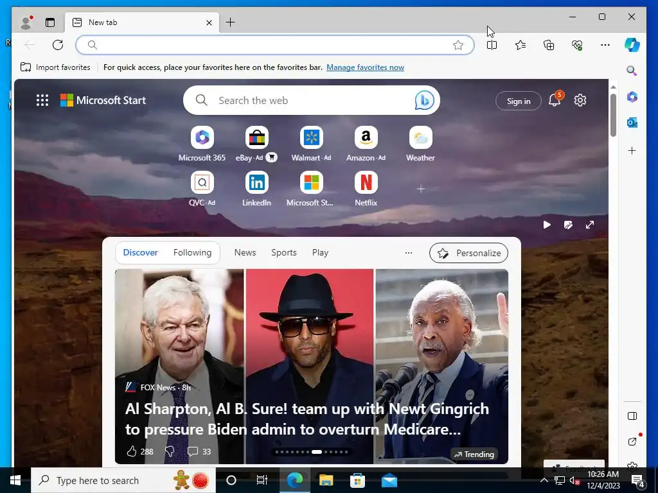Select the Discover tab

coord(140,252)
